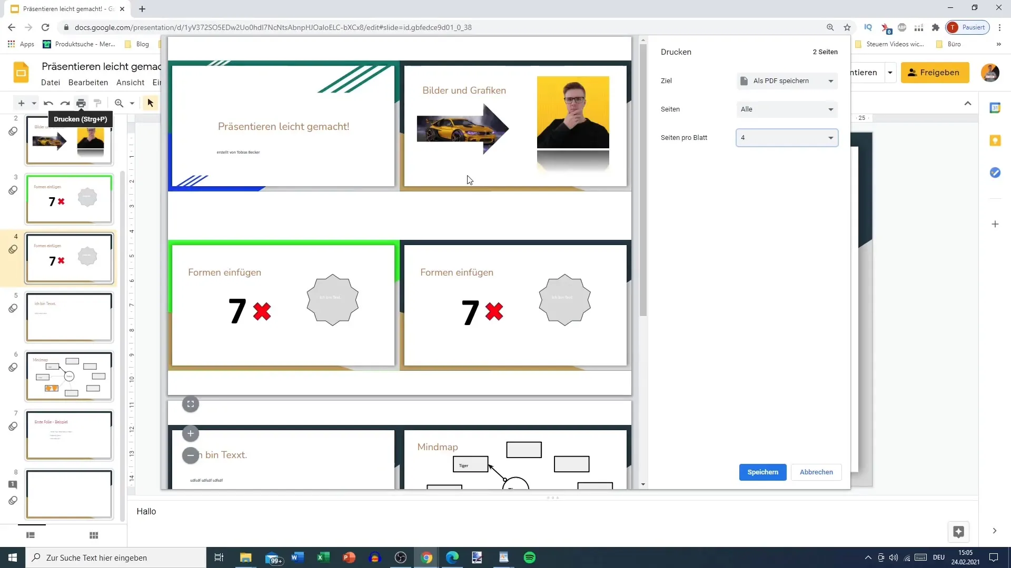The width and height of the screenshot is (1011, 568).
Task: Click fit-to-page icon in print preview
Action: click(191, 404)
